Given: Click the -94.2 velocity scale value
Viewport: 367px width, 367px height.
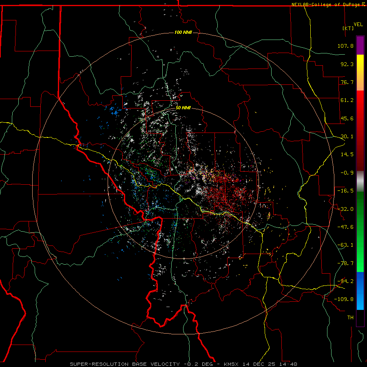Looking at the screenshot, I should coord(345,281).
